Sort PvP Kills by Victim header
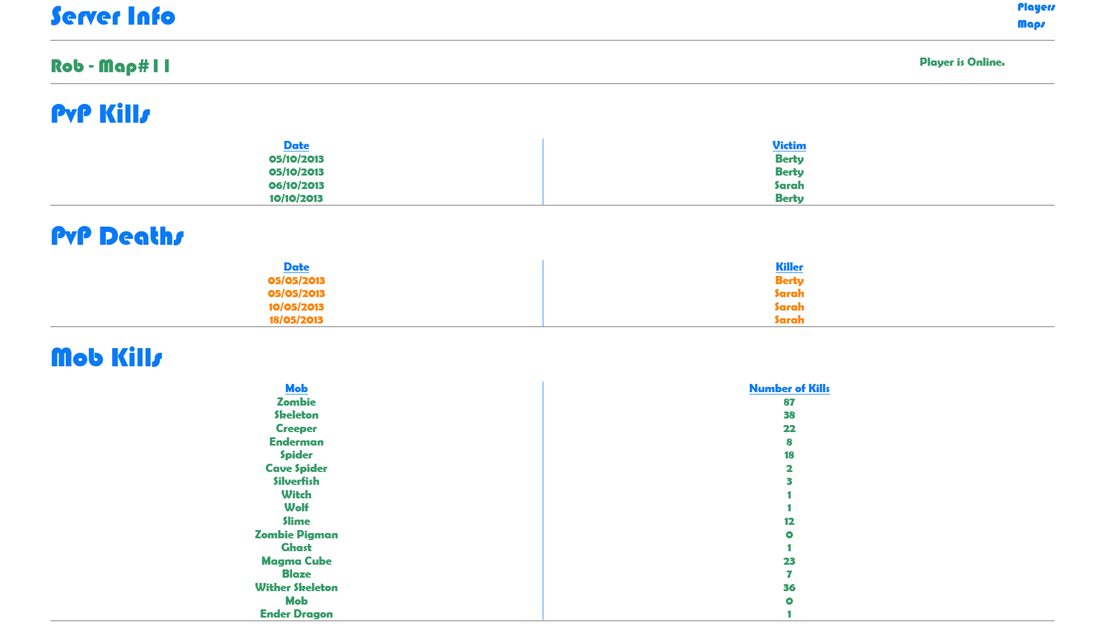 [x=789, y=145]
